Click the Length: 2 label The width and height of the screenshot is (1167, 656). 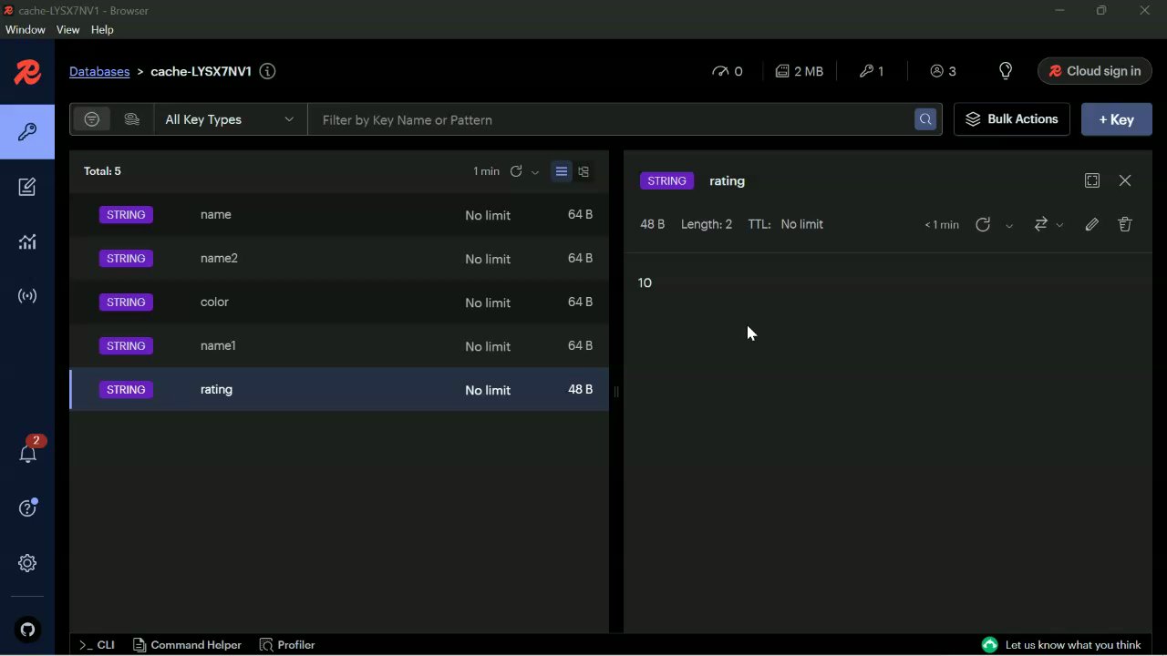(x=707, y=224)
